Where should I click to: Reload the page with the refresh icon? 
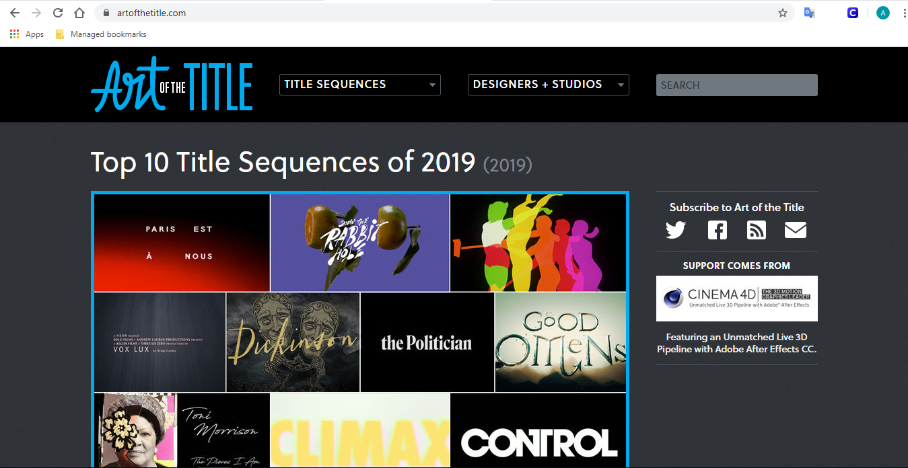tap(58, 13)
